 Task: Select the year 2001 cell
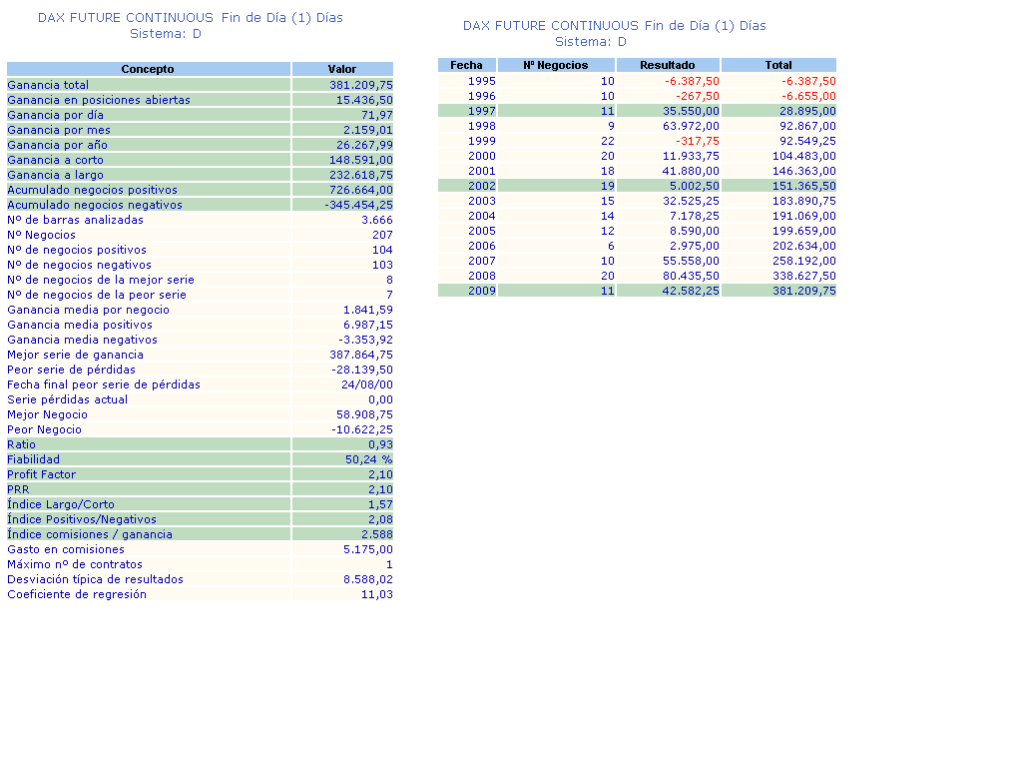[482, 171]
